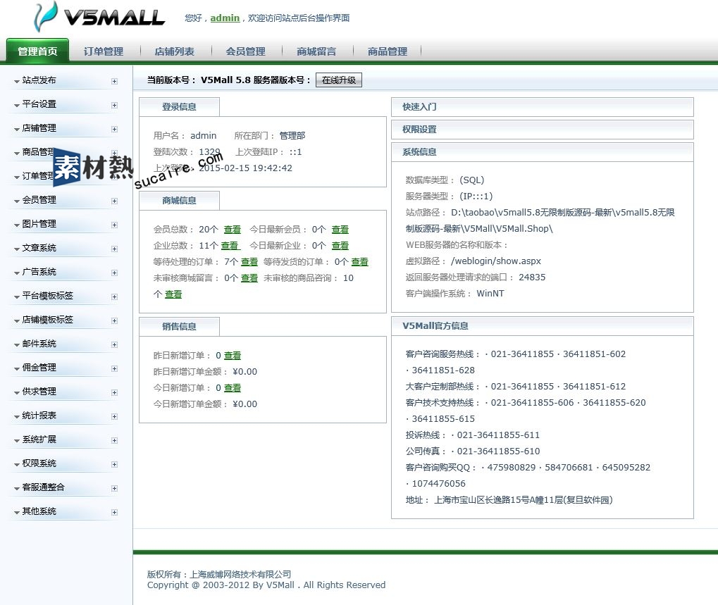Open the 管理首页 top navigation tab
This screenshot has height=605, width=718.
[x=37, y=51]
